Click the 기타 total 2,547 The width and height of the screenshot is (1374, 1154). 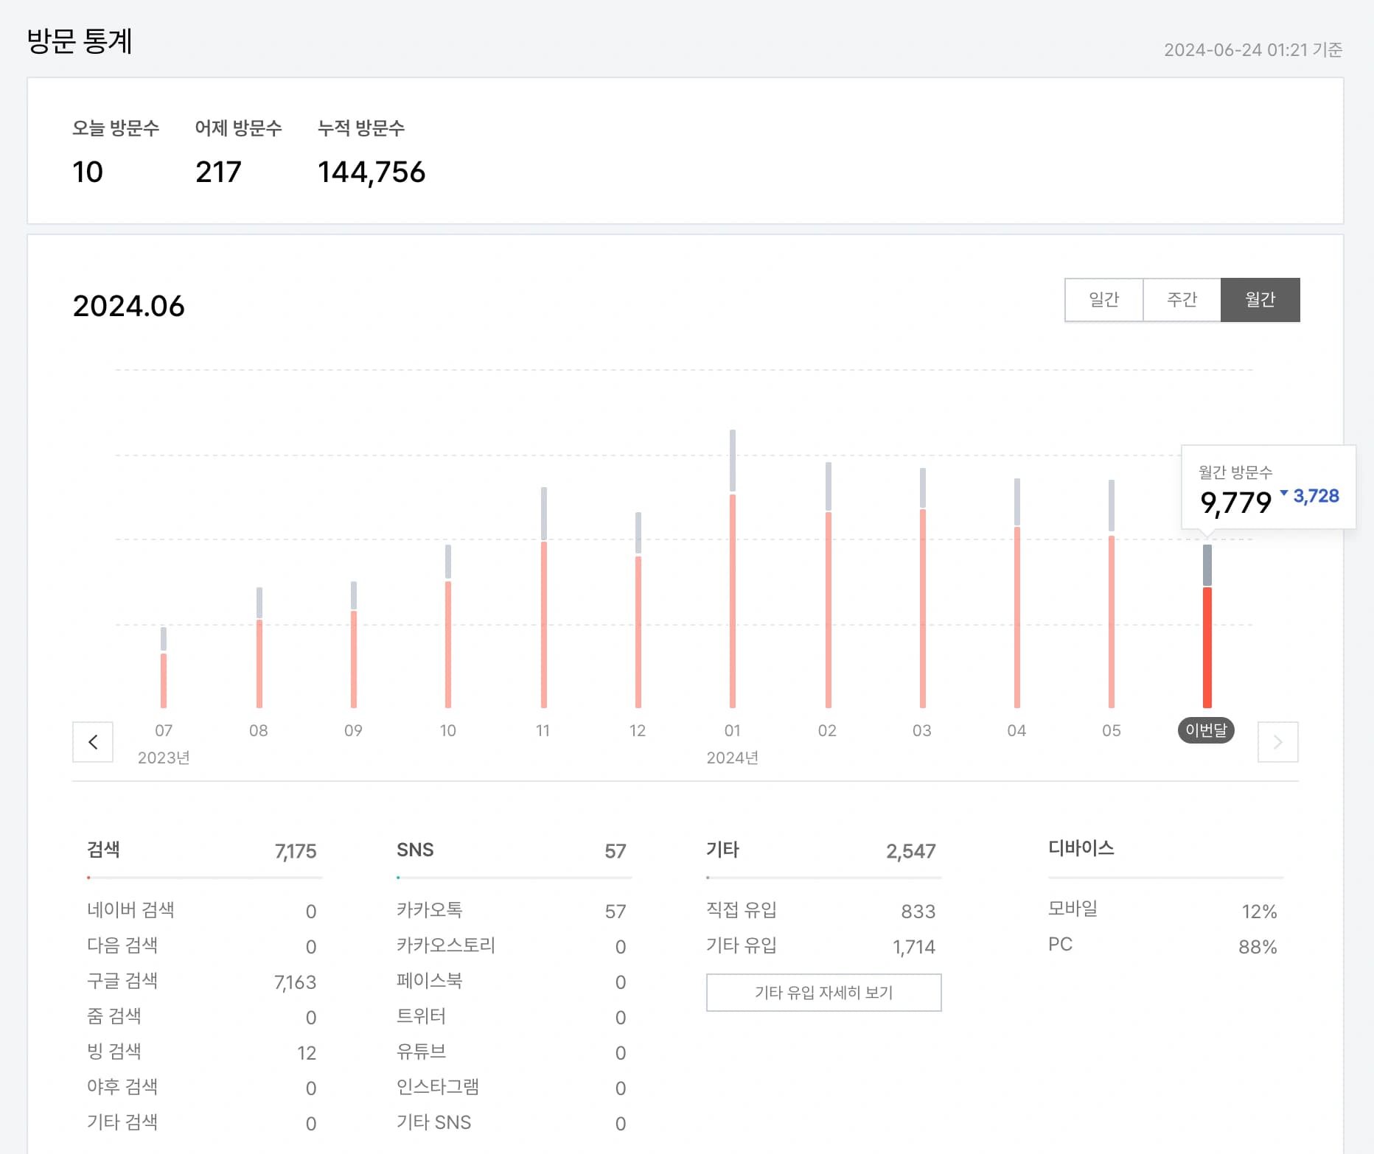[x=910, y=851]
